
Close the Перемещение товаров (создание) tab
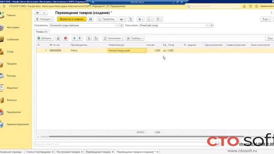click(x=158, y=152)
